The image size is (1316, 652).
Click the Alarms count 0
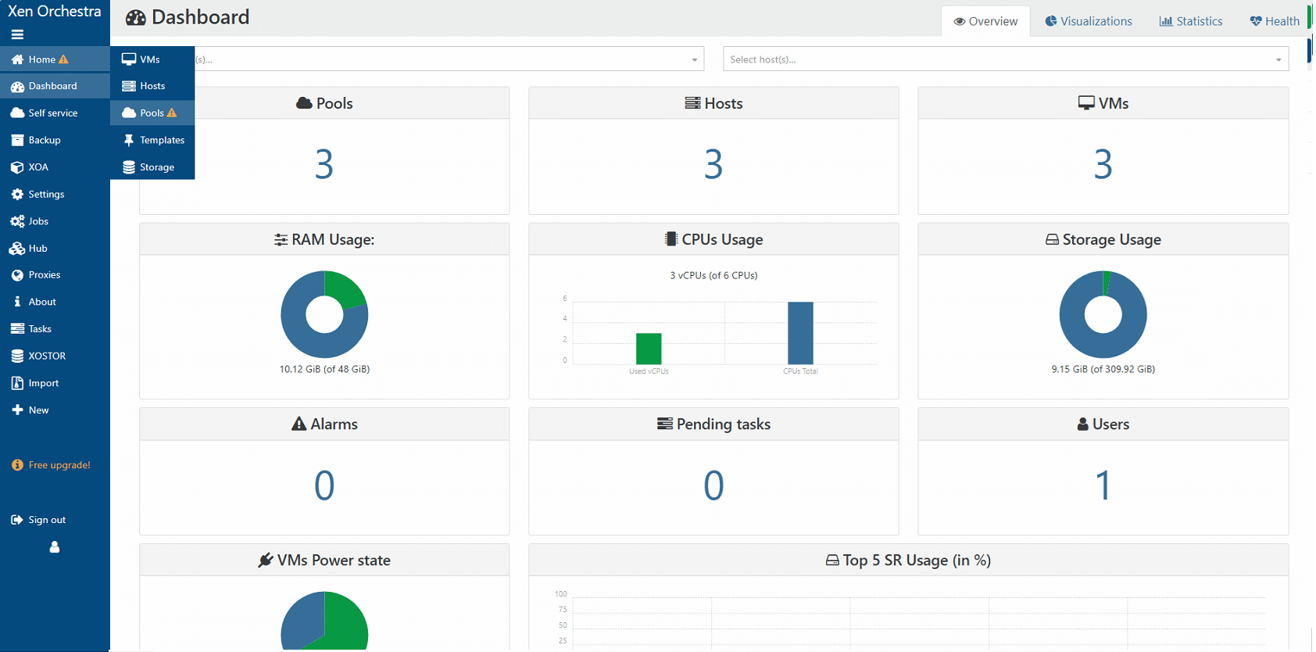point(324,486)
